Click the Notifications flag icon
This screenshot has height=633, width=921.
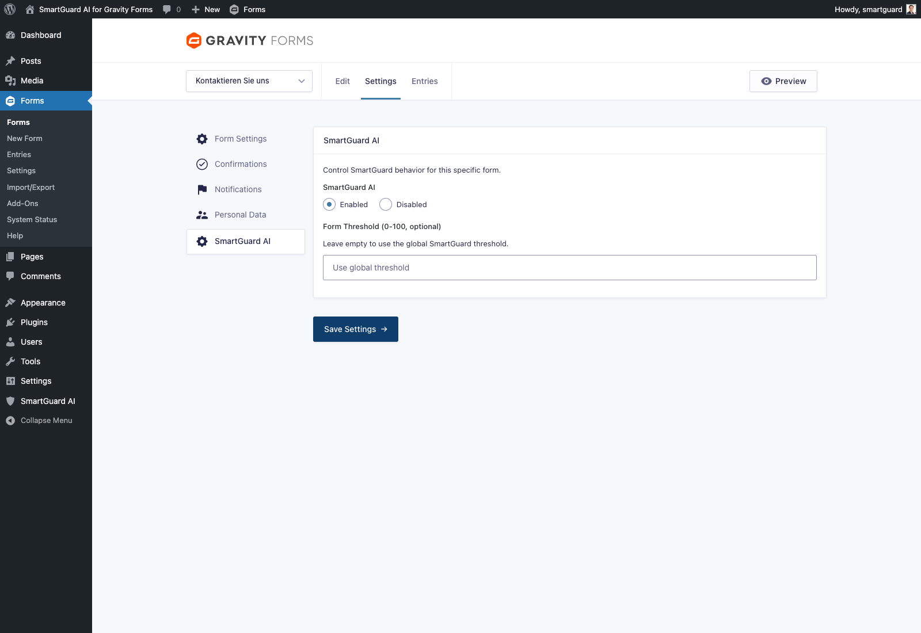[202, 189]
